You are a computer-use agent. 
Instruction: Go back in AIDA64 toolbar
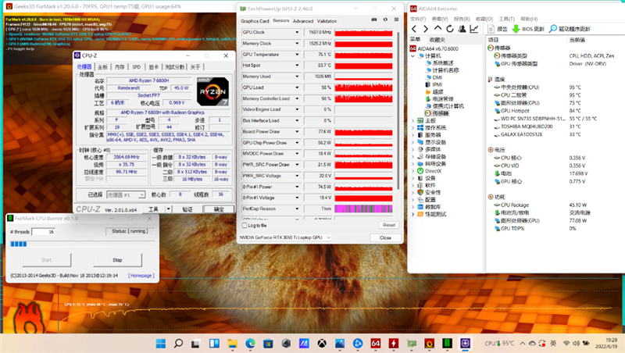[x=414, y=29]
